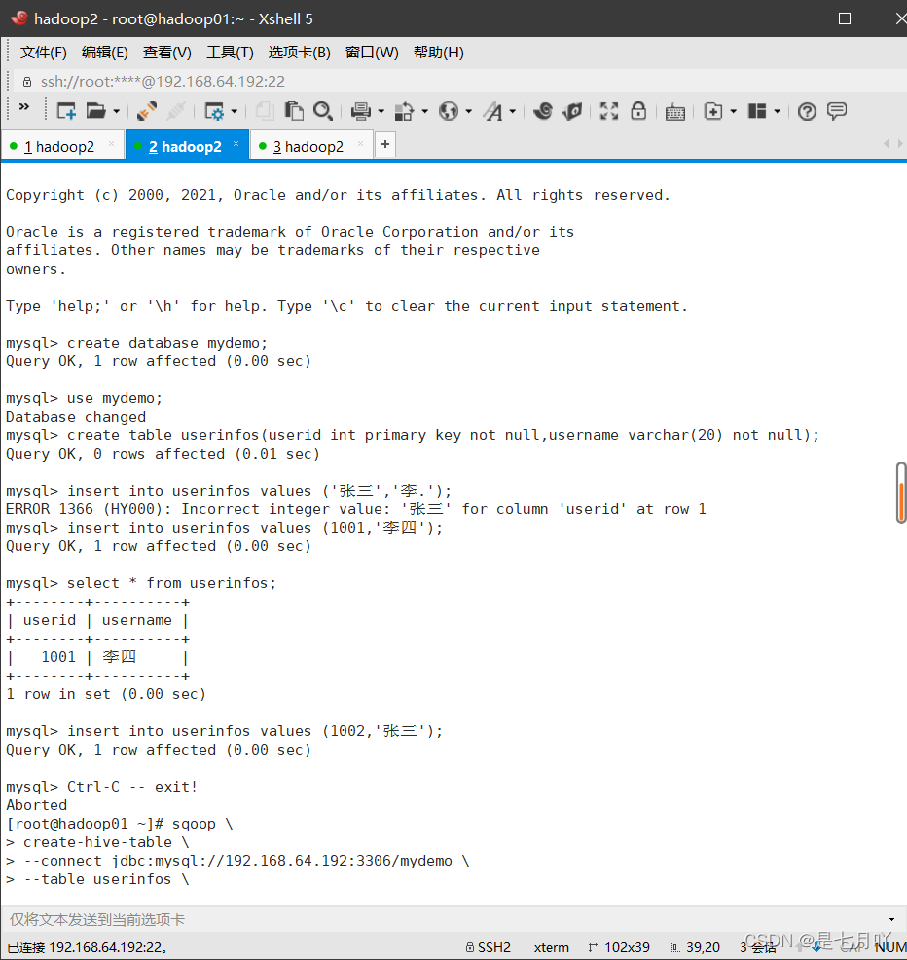
Task: Click the file transfer icon
Action: pos(404,111)
